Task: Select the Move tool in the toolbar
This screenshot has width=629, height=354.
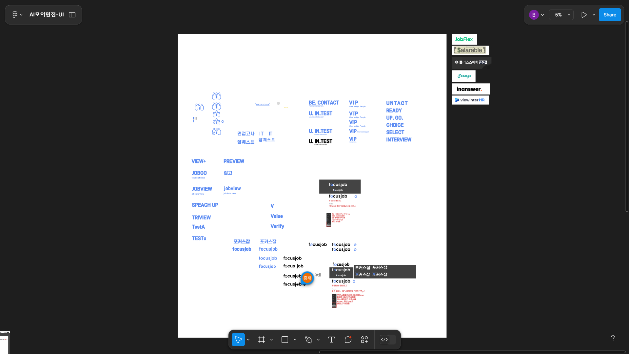Action: pyautogui.click(x=238, y=340)
